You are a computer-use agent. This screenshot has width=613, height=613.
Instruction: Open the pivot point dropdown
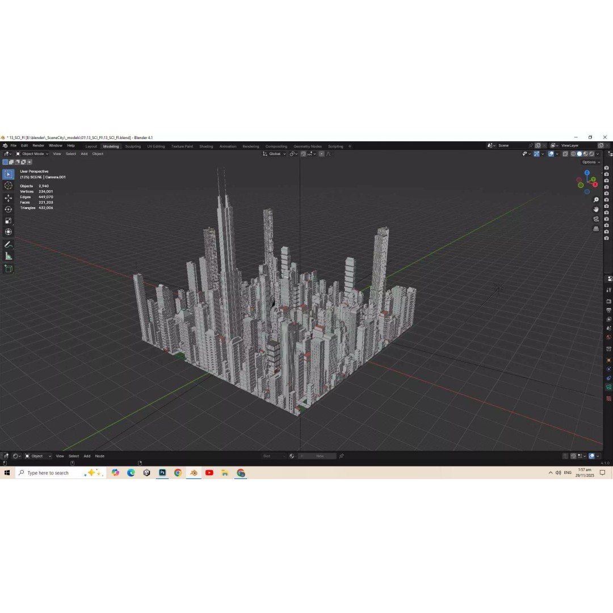pos(293,154)
